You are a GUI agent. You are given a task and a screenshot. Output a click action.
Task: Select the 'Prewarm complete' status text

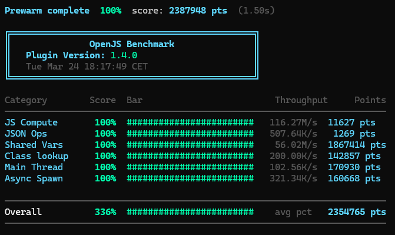pyautogui.click(x=47, y=11)
